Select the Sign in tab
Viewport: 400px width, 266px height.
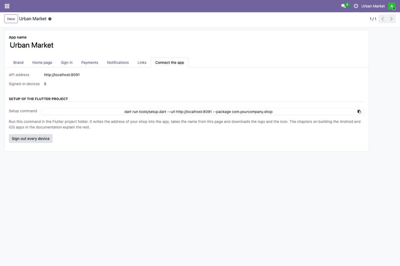coord(67,62)
